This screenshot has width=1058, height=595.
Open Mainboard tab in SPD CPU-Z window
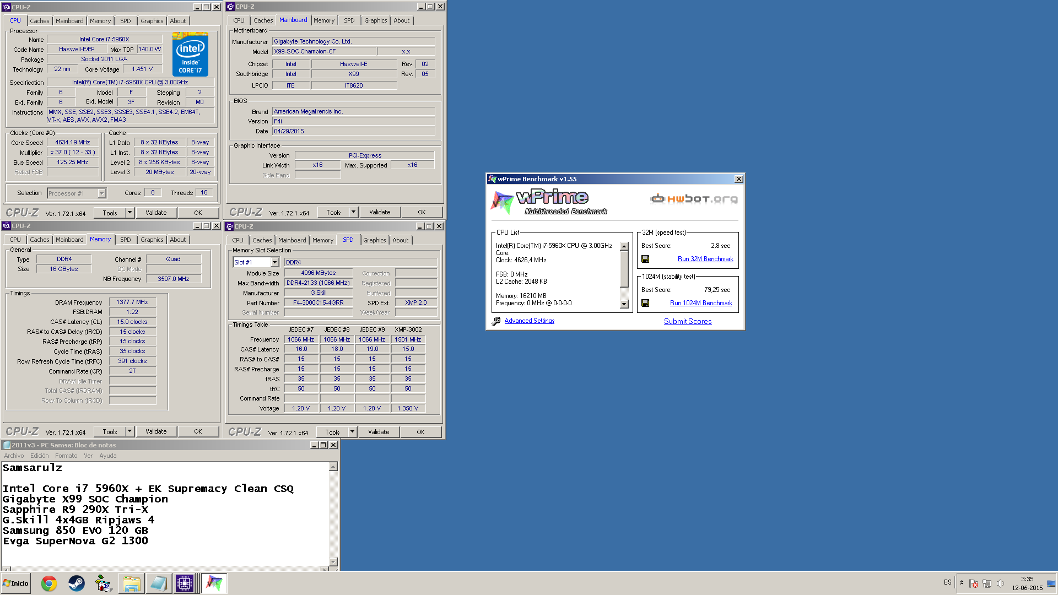click(x=292, y=240)
